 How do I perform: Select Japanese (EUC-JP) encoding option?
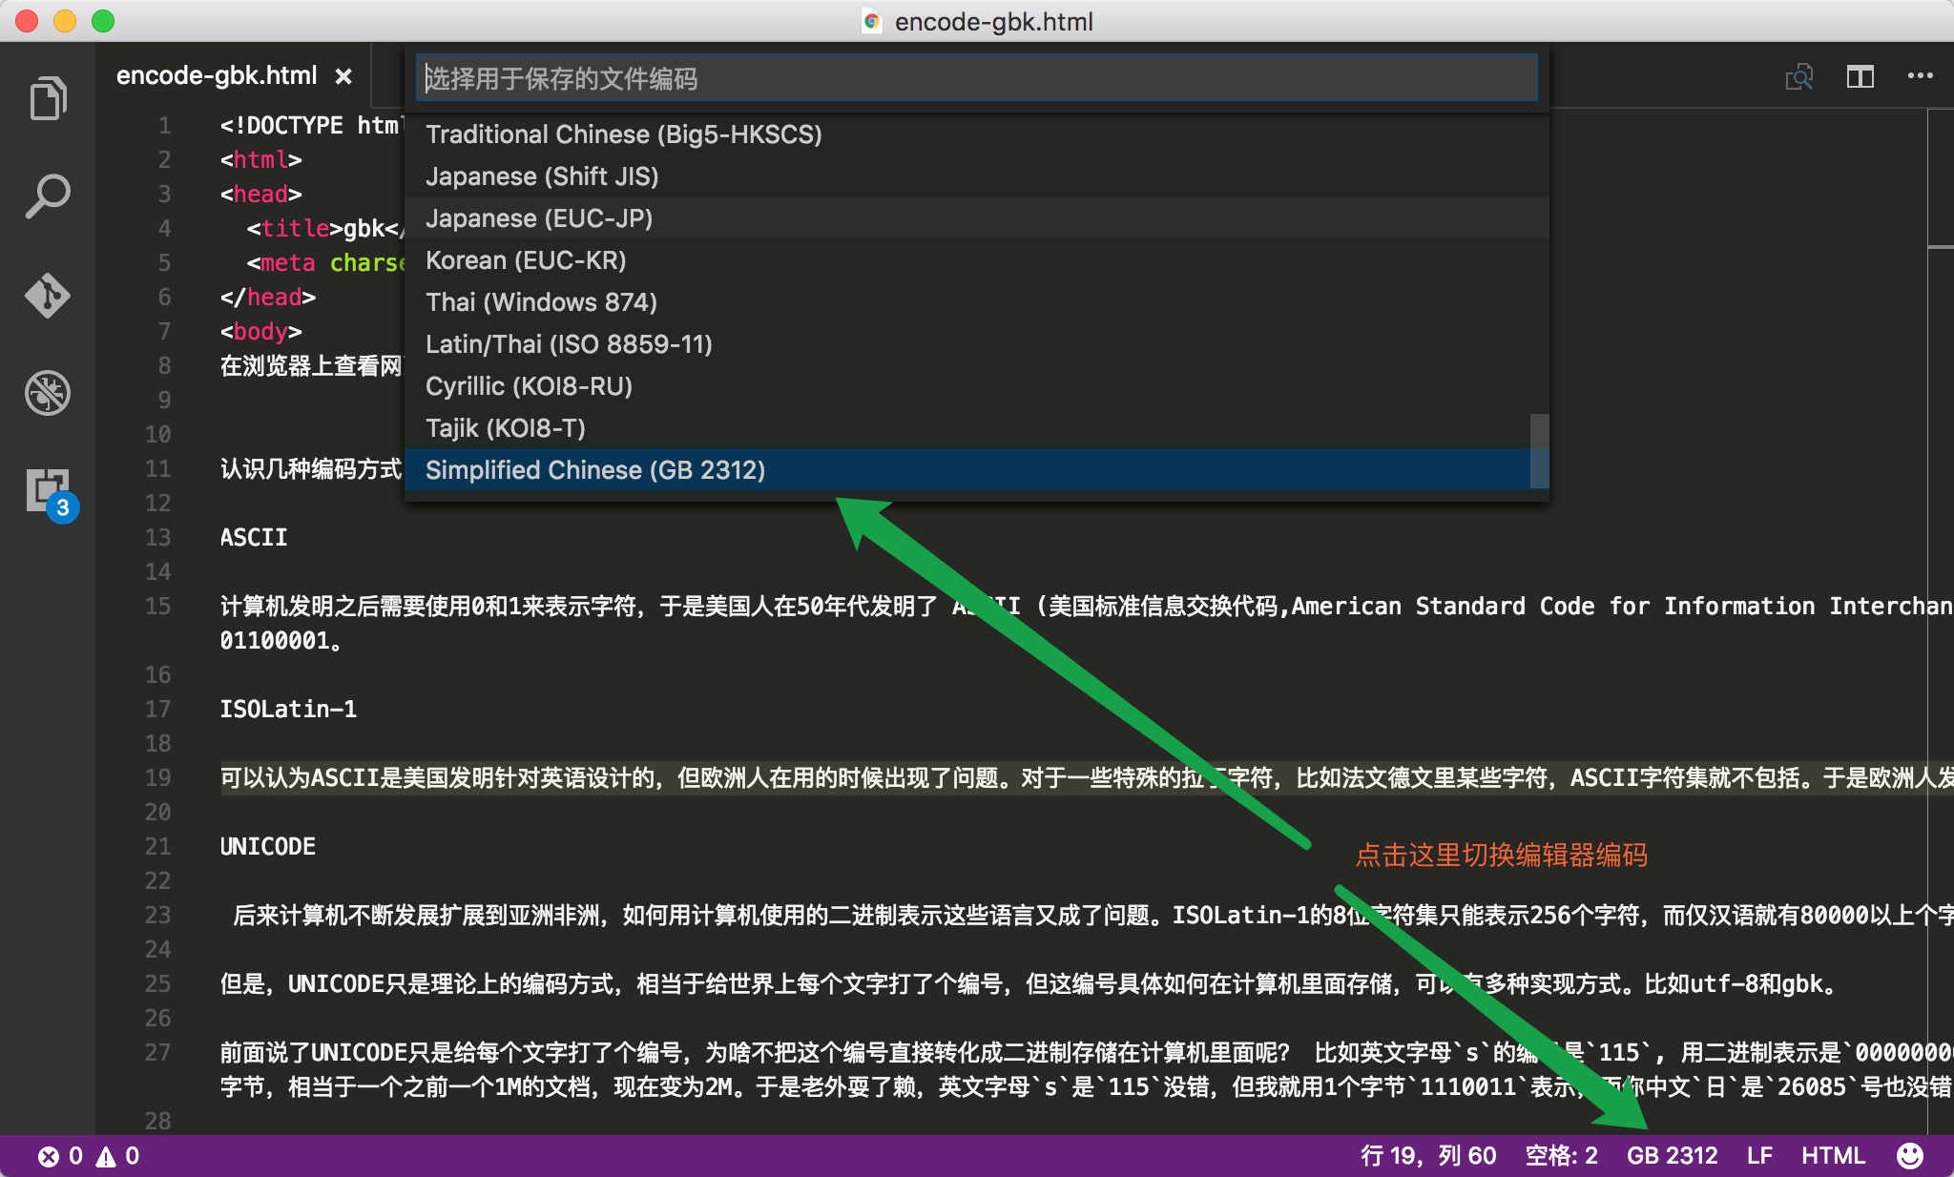pyautogui.click(x=539, y=218)
